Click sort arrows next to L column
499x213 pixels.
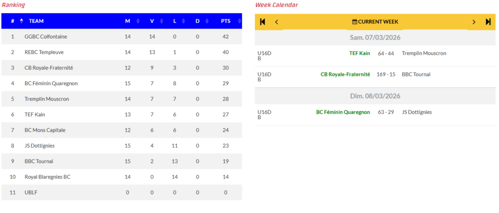click(184, 21)
